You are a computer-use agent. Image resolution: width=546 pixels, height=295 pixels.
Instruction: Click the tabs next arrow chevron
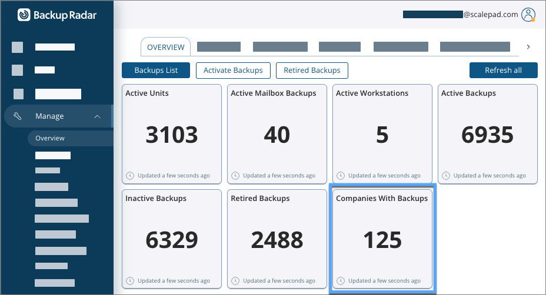pos(528,46)
